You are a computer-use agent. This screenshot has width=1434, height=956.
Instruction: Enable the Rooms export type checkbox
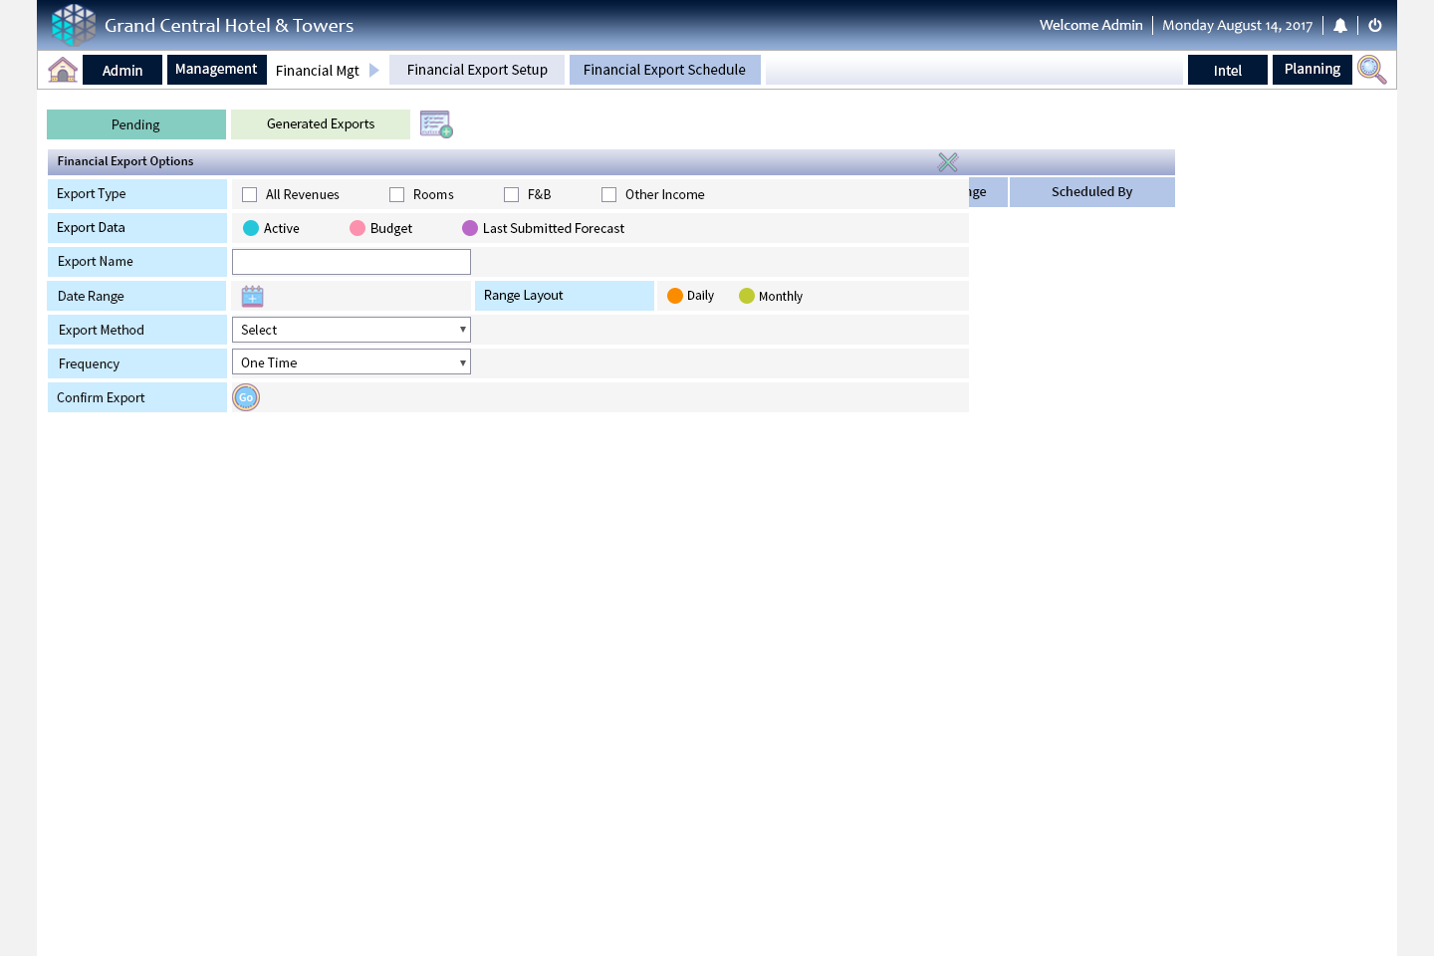tap(397, 195)
